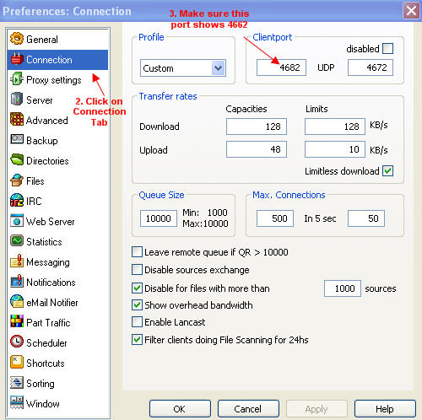Click the Backup tape icon
The image size is (422, 420).
[x=17, y=140]
